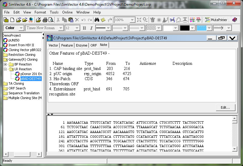
Task: Click the Open Project folder icon
Action: click(x=18, y=20)
